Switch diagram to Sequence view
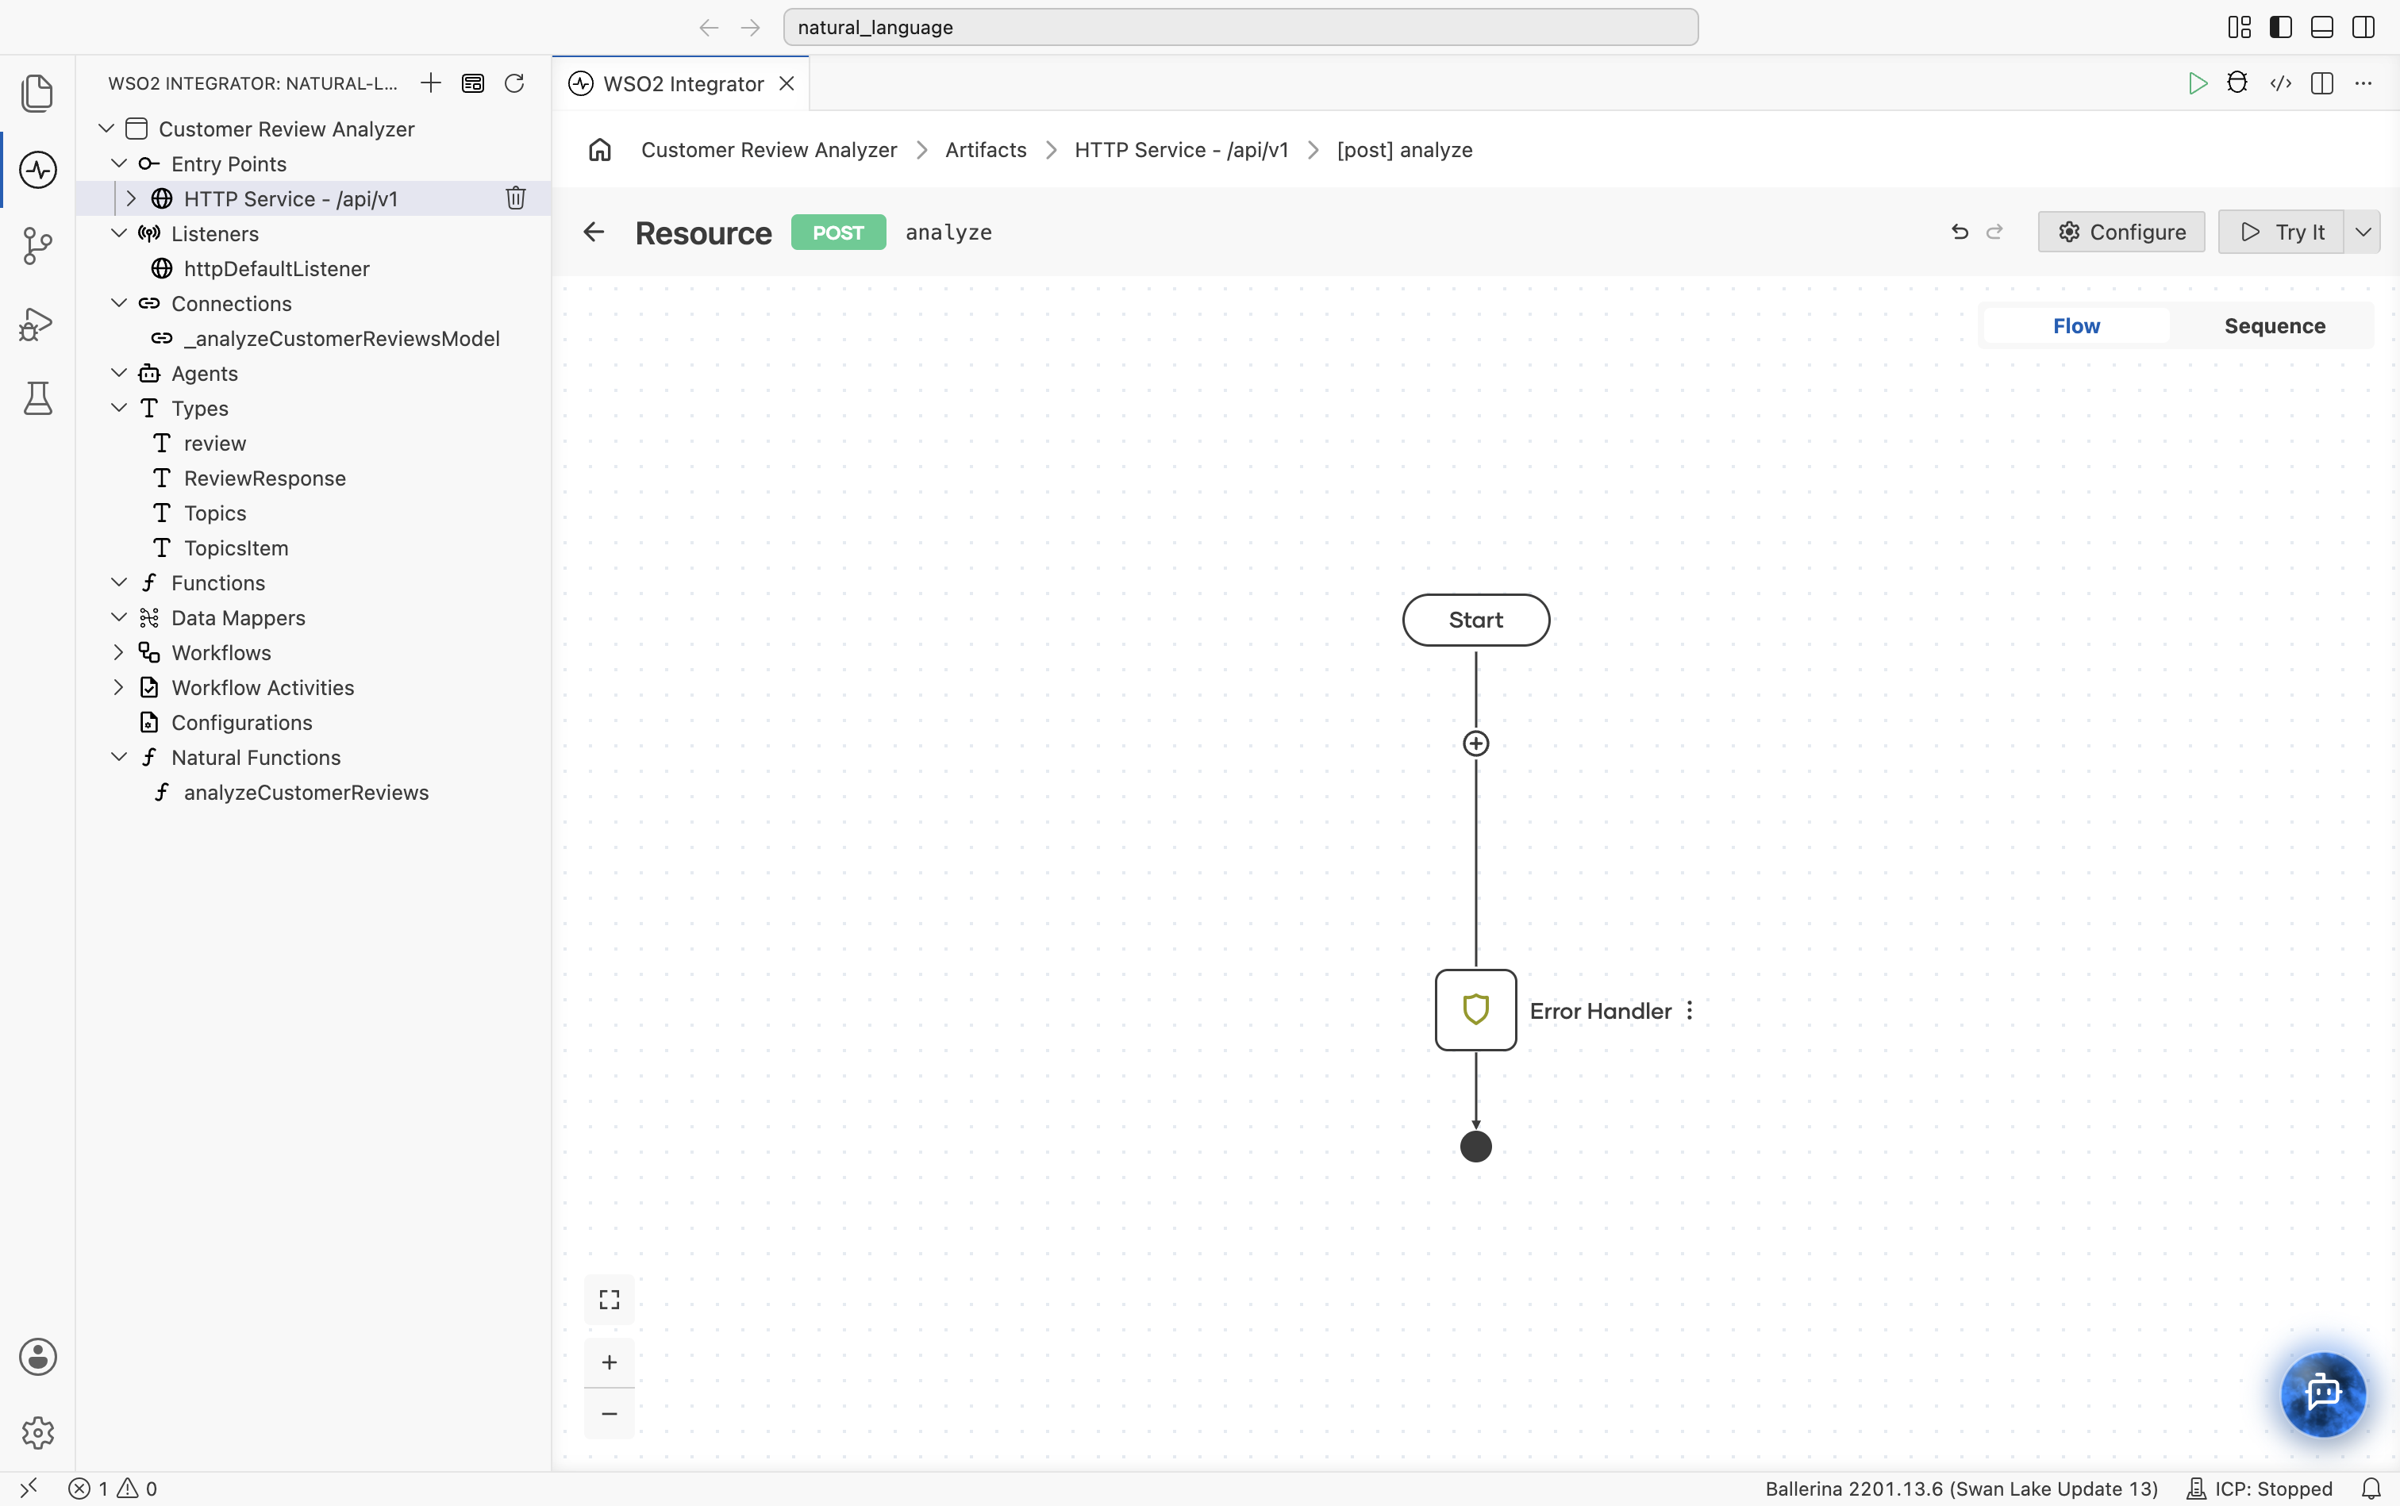The width and height of the screenshot is (2400, 1506). (x=2275, y=325)
